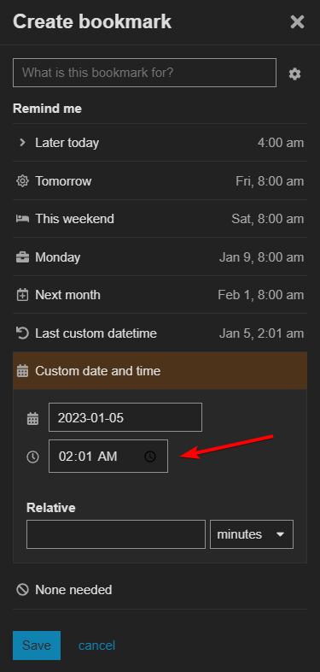Screen dimensions: 320x672
Task: Focus the Relative amount input field
Action: [x=116, y=534]
